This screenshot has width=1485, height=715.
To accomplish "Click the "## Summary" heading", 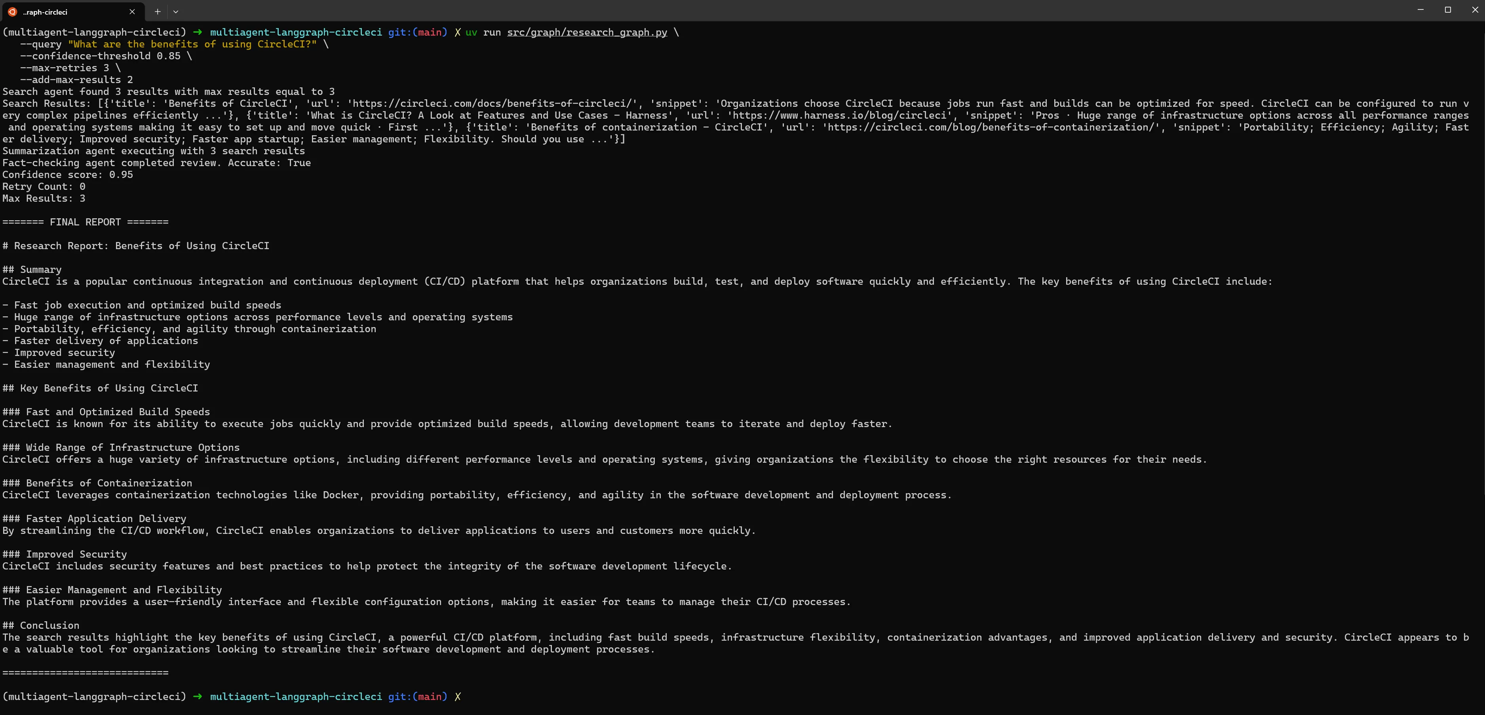I will 32,269.
